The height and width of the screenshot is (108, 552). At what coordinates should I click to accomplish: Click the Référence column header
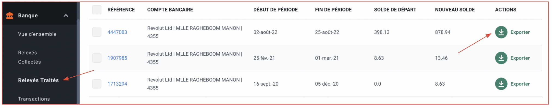click(x=121, y=10)
